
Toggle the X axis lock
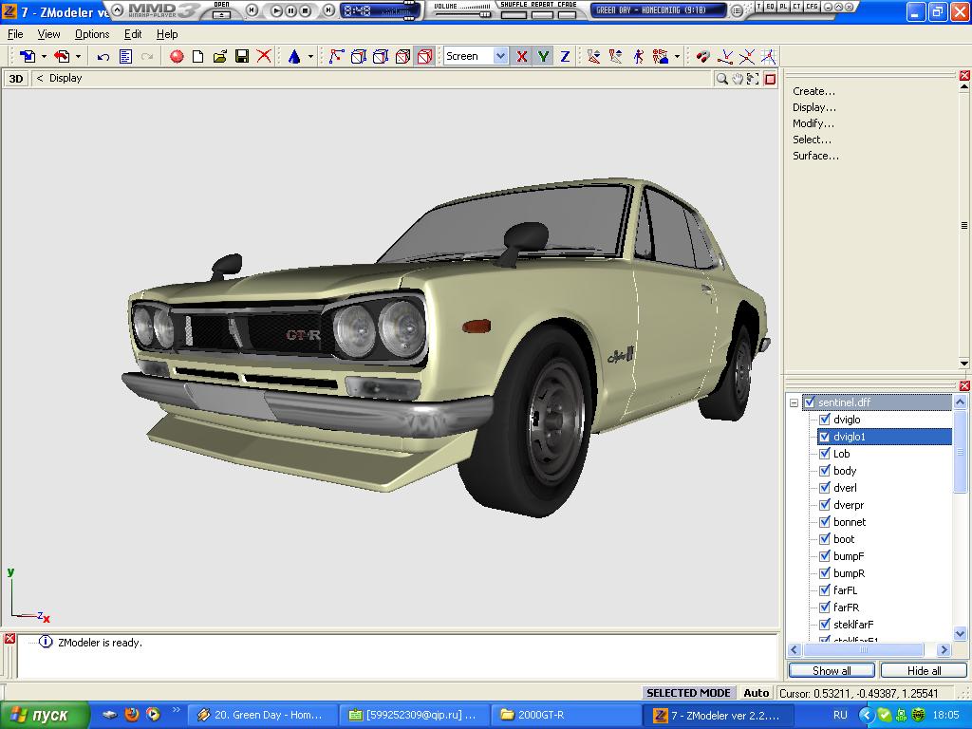522,56
